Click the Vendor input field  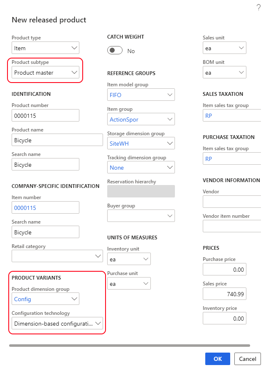(x=232, y=202)
